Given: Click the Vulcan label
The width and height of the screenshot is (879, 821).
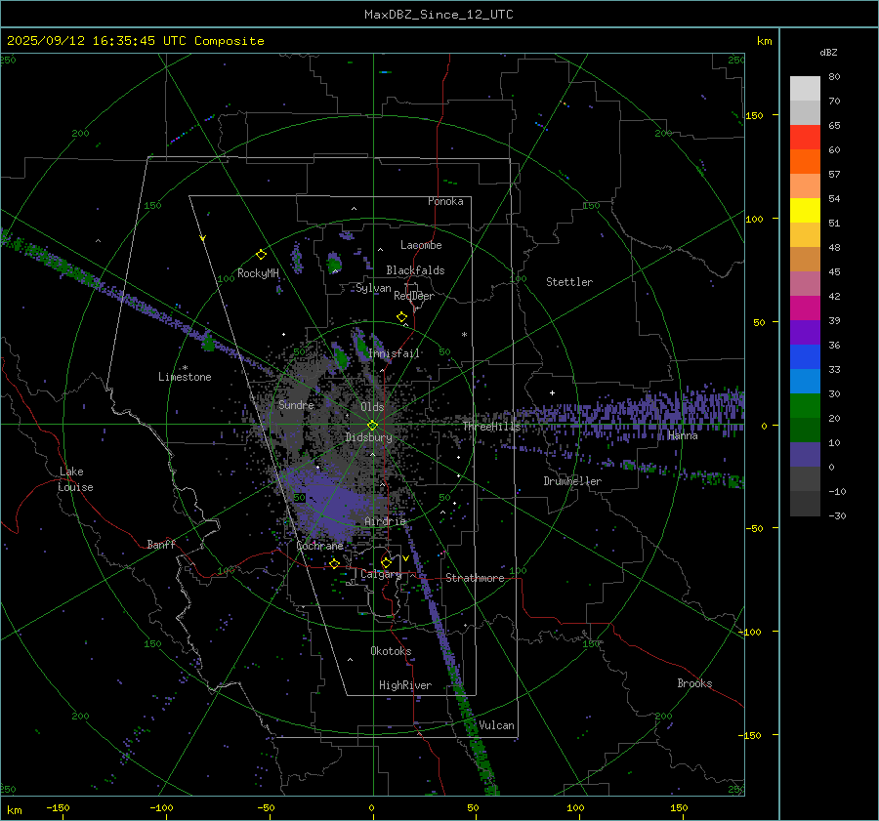Looking at the screenshot, I should [x=496, y=725].
